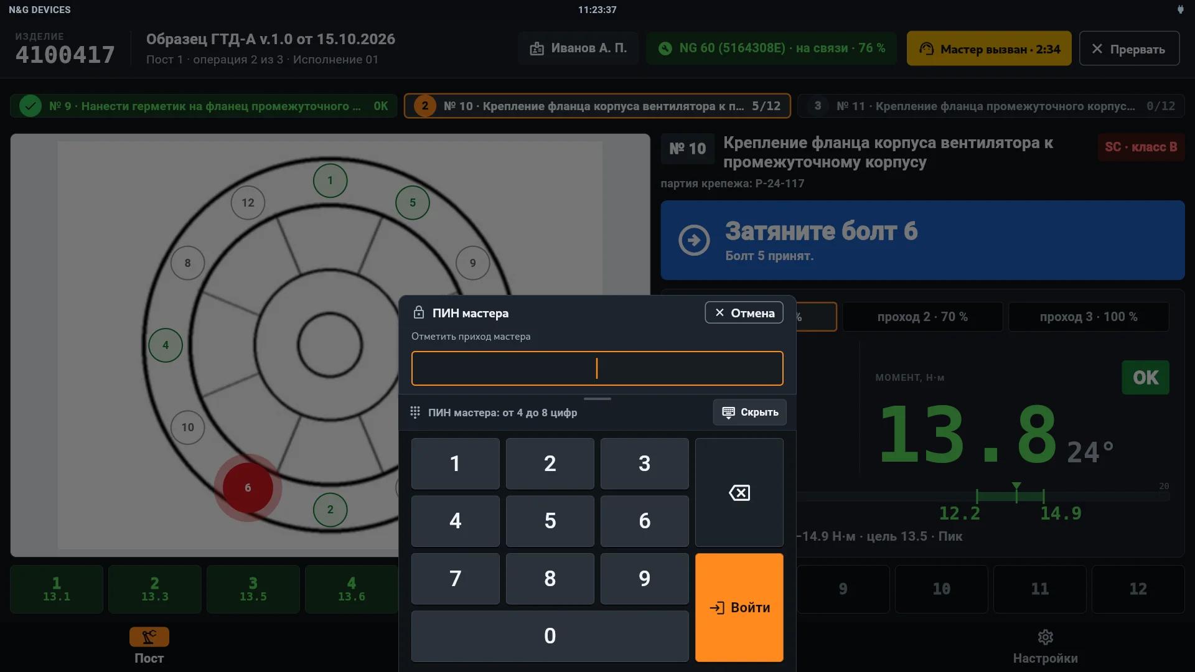
Task: Open bolt 1 result tile 13.1
Action: coord(57,589)
